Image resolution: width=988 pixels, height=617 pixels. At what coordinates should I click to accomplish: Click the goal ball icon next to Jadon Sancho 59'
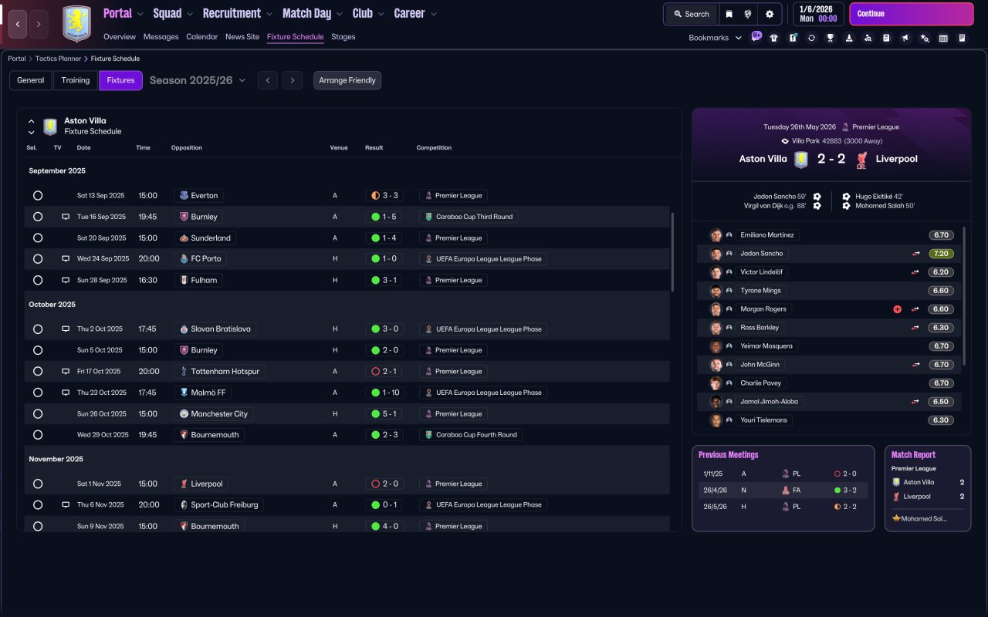tap(817, 197)
